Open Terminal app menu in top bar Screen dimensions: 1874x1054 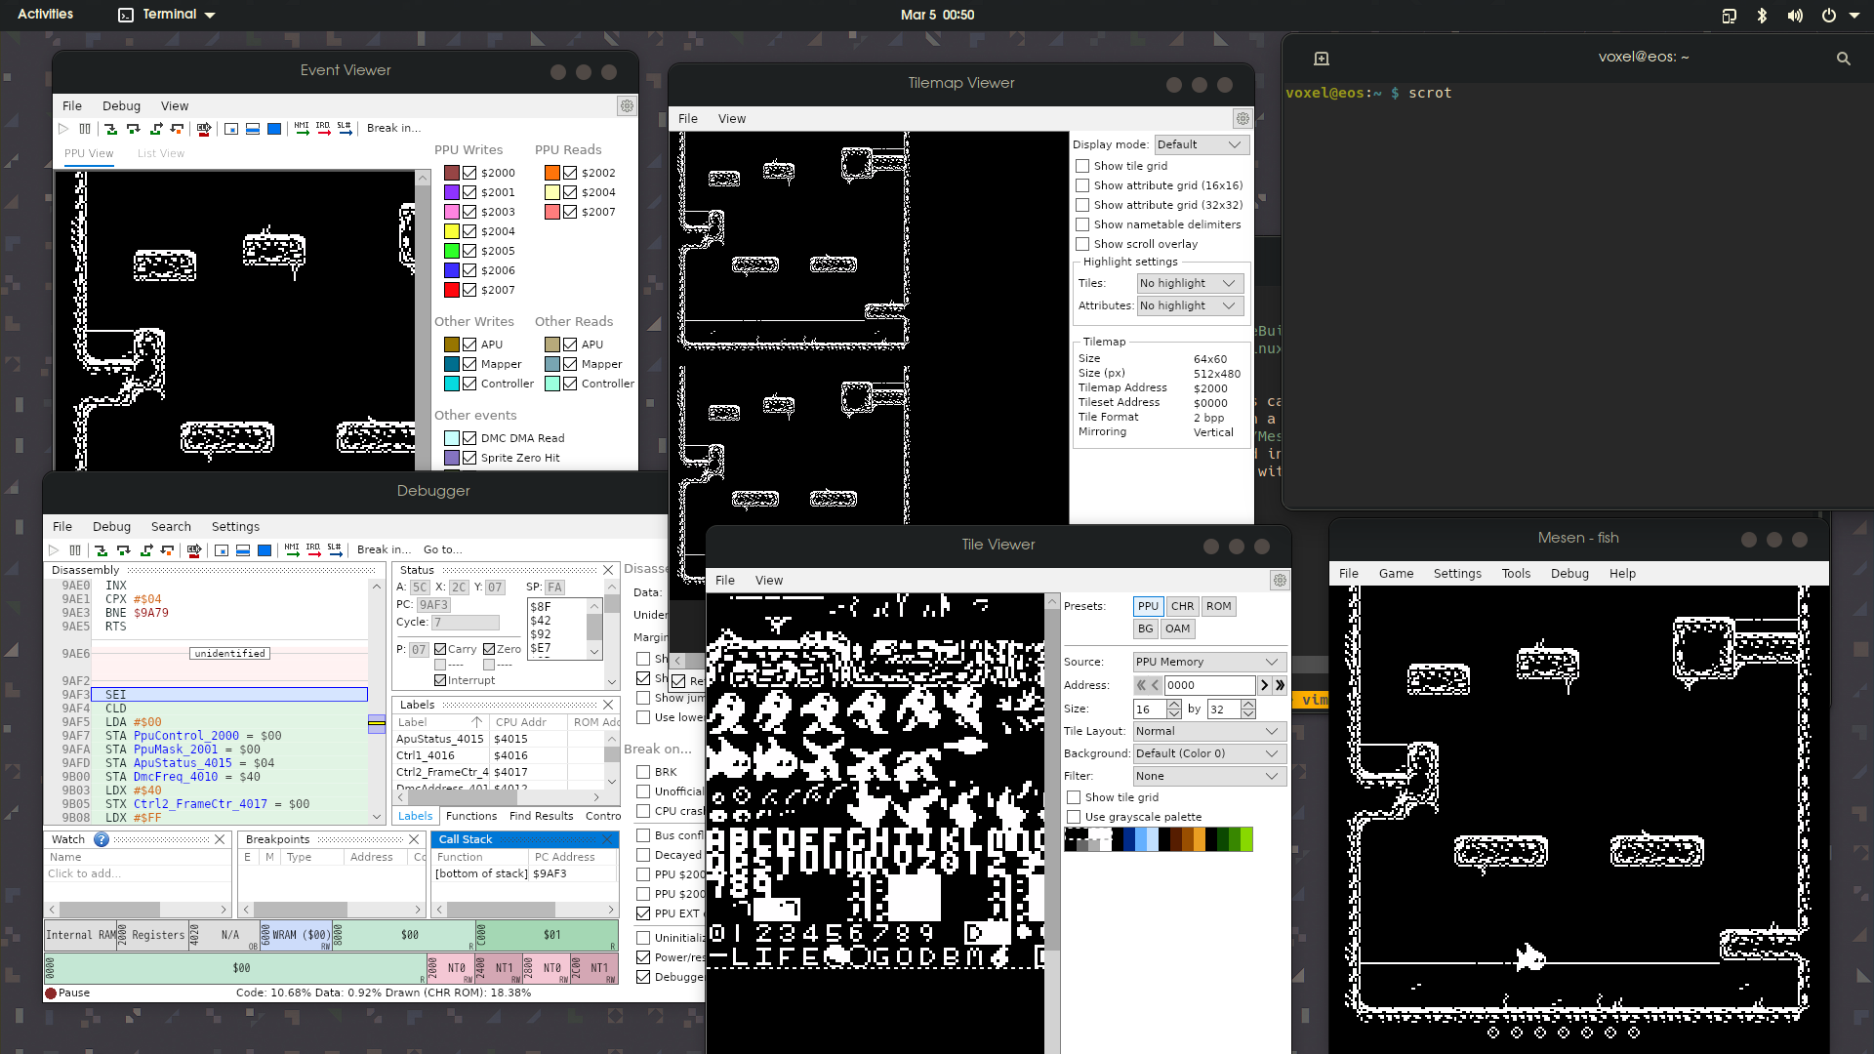167,15
